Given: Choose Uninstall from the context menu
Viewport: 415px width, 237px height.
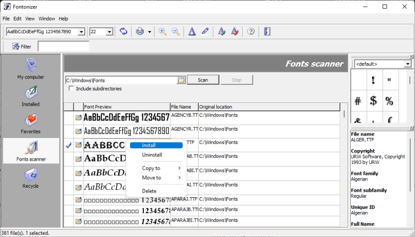Looking at the screenshot, I should click(x=156, y=155).
